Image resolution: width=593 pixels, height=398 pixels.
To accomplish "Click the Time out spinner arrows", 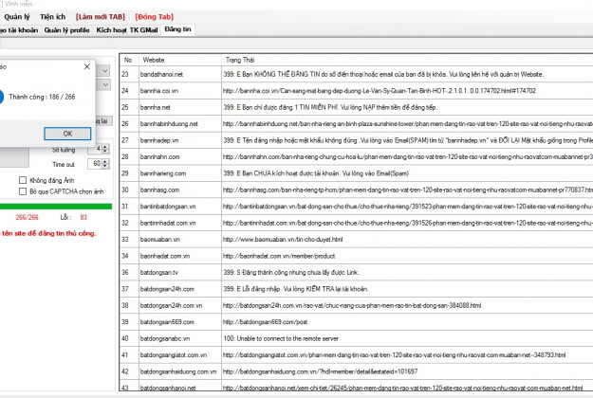I will (x=104, y=164).
